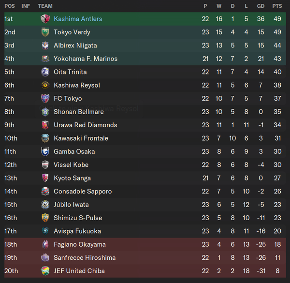Click the Yokohama F. Marinos crest

[x=45, y=59]
